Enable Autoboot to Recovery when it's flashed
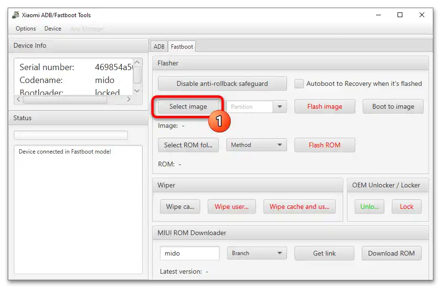 click(x=299, y=83)
